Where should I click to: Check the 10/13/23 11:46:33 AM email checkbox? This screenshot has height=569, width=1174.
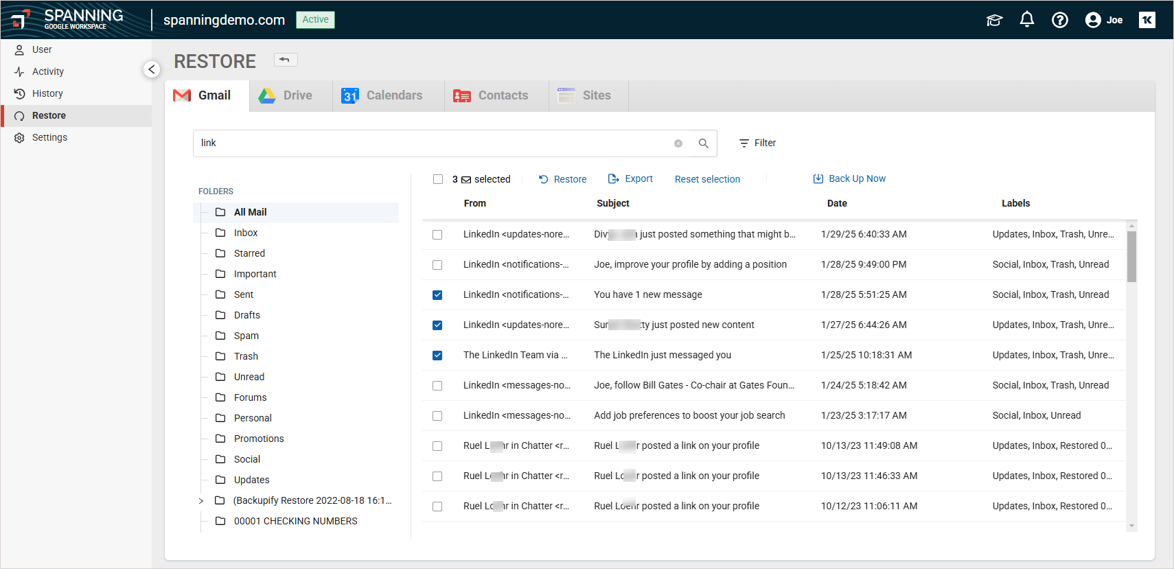pyautogui.click(x=437, y=476)
